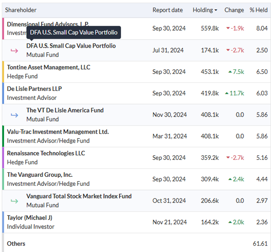Click the 6.50 percent held value
The image size is (271, 252).
(262, 72)
